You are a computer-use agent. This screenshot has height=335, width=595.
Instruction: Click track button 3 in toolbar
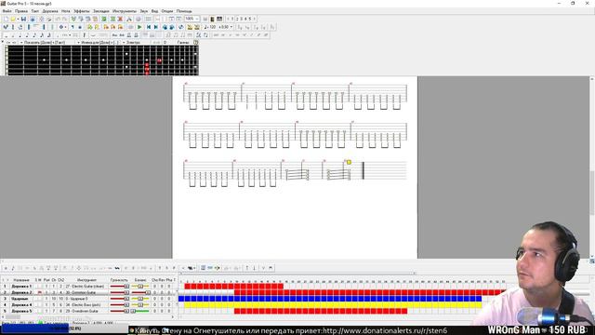click(x=242, y=19)
